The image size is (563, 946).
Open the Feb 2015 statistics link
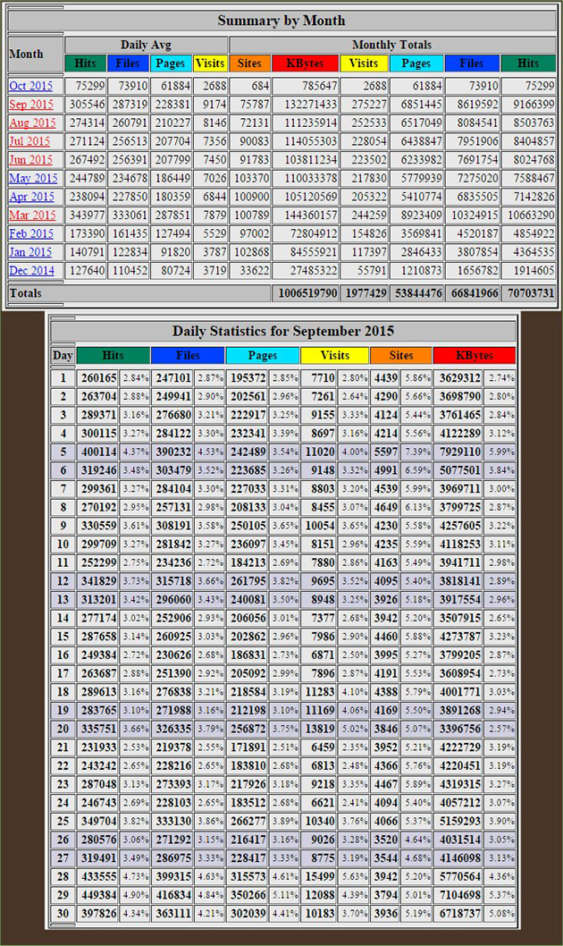pos(31,233)
